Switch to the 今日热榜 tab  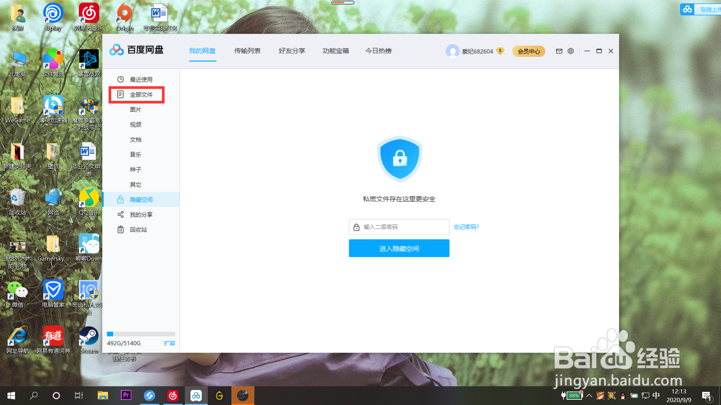point(379,51)
